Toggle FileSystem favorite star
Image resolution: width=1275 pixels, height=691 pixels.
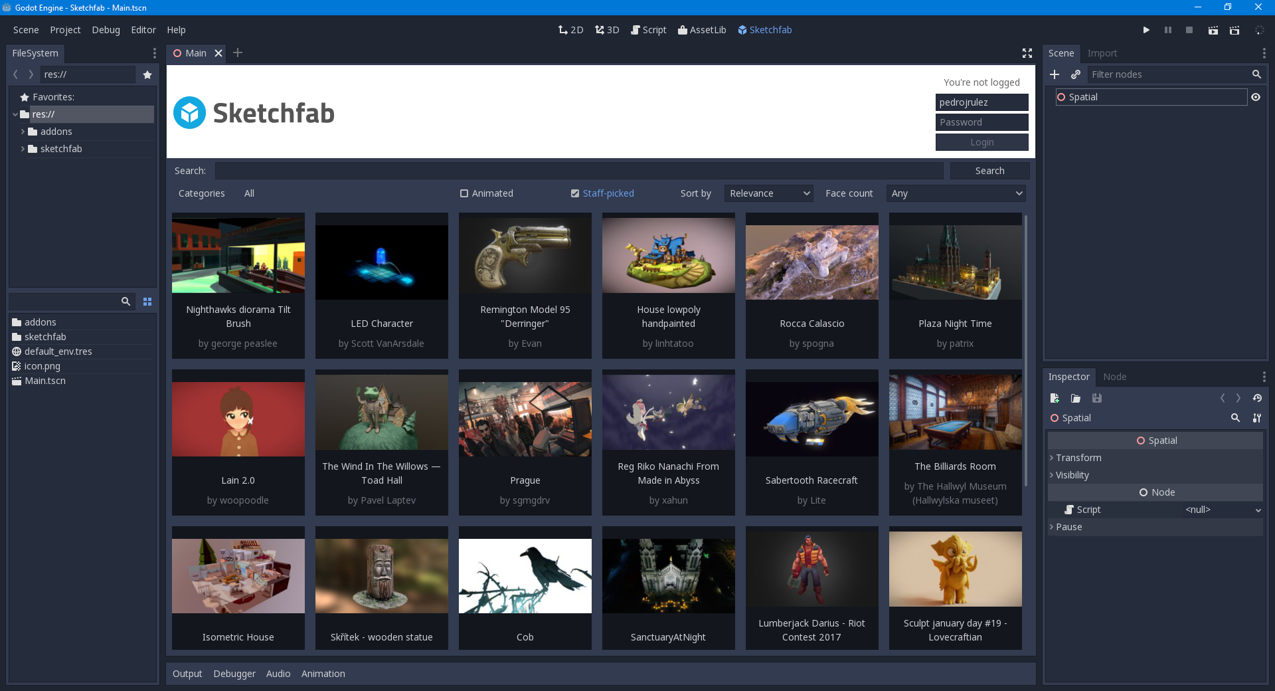[x=147, y=74]
